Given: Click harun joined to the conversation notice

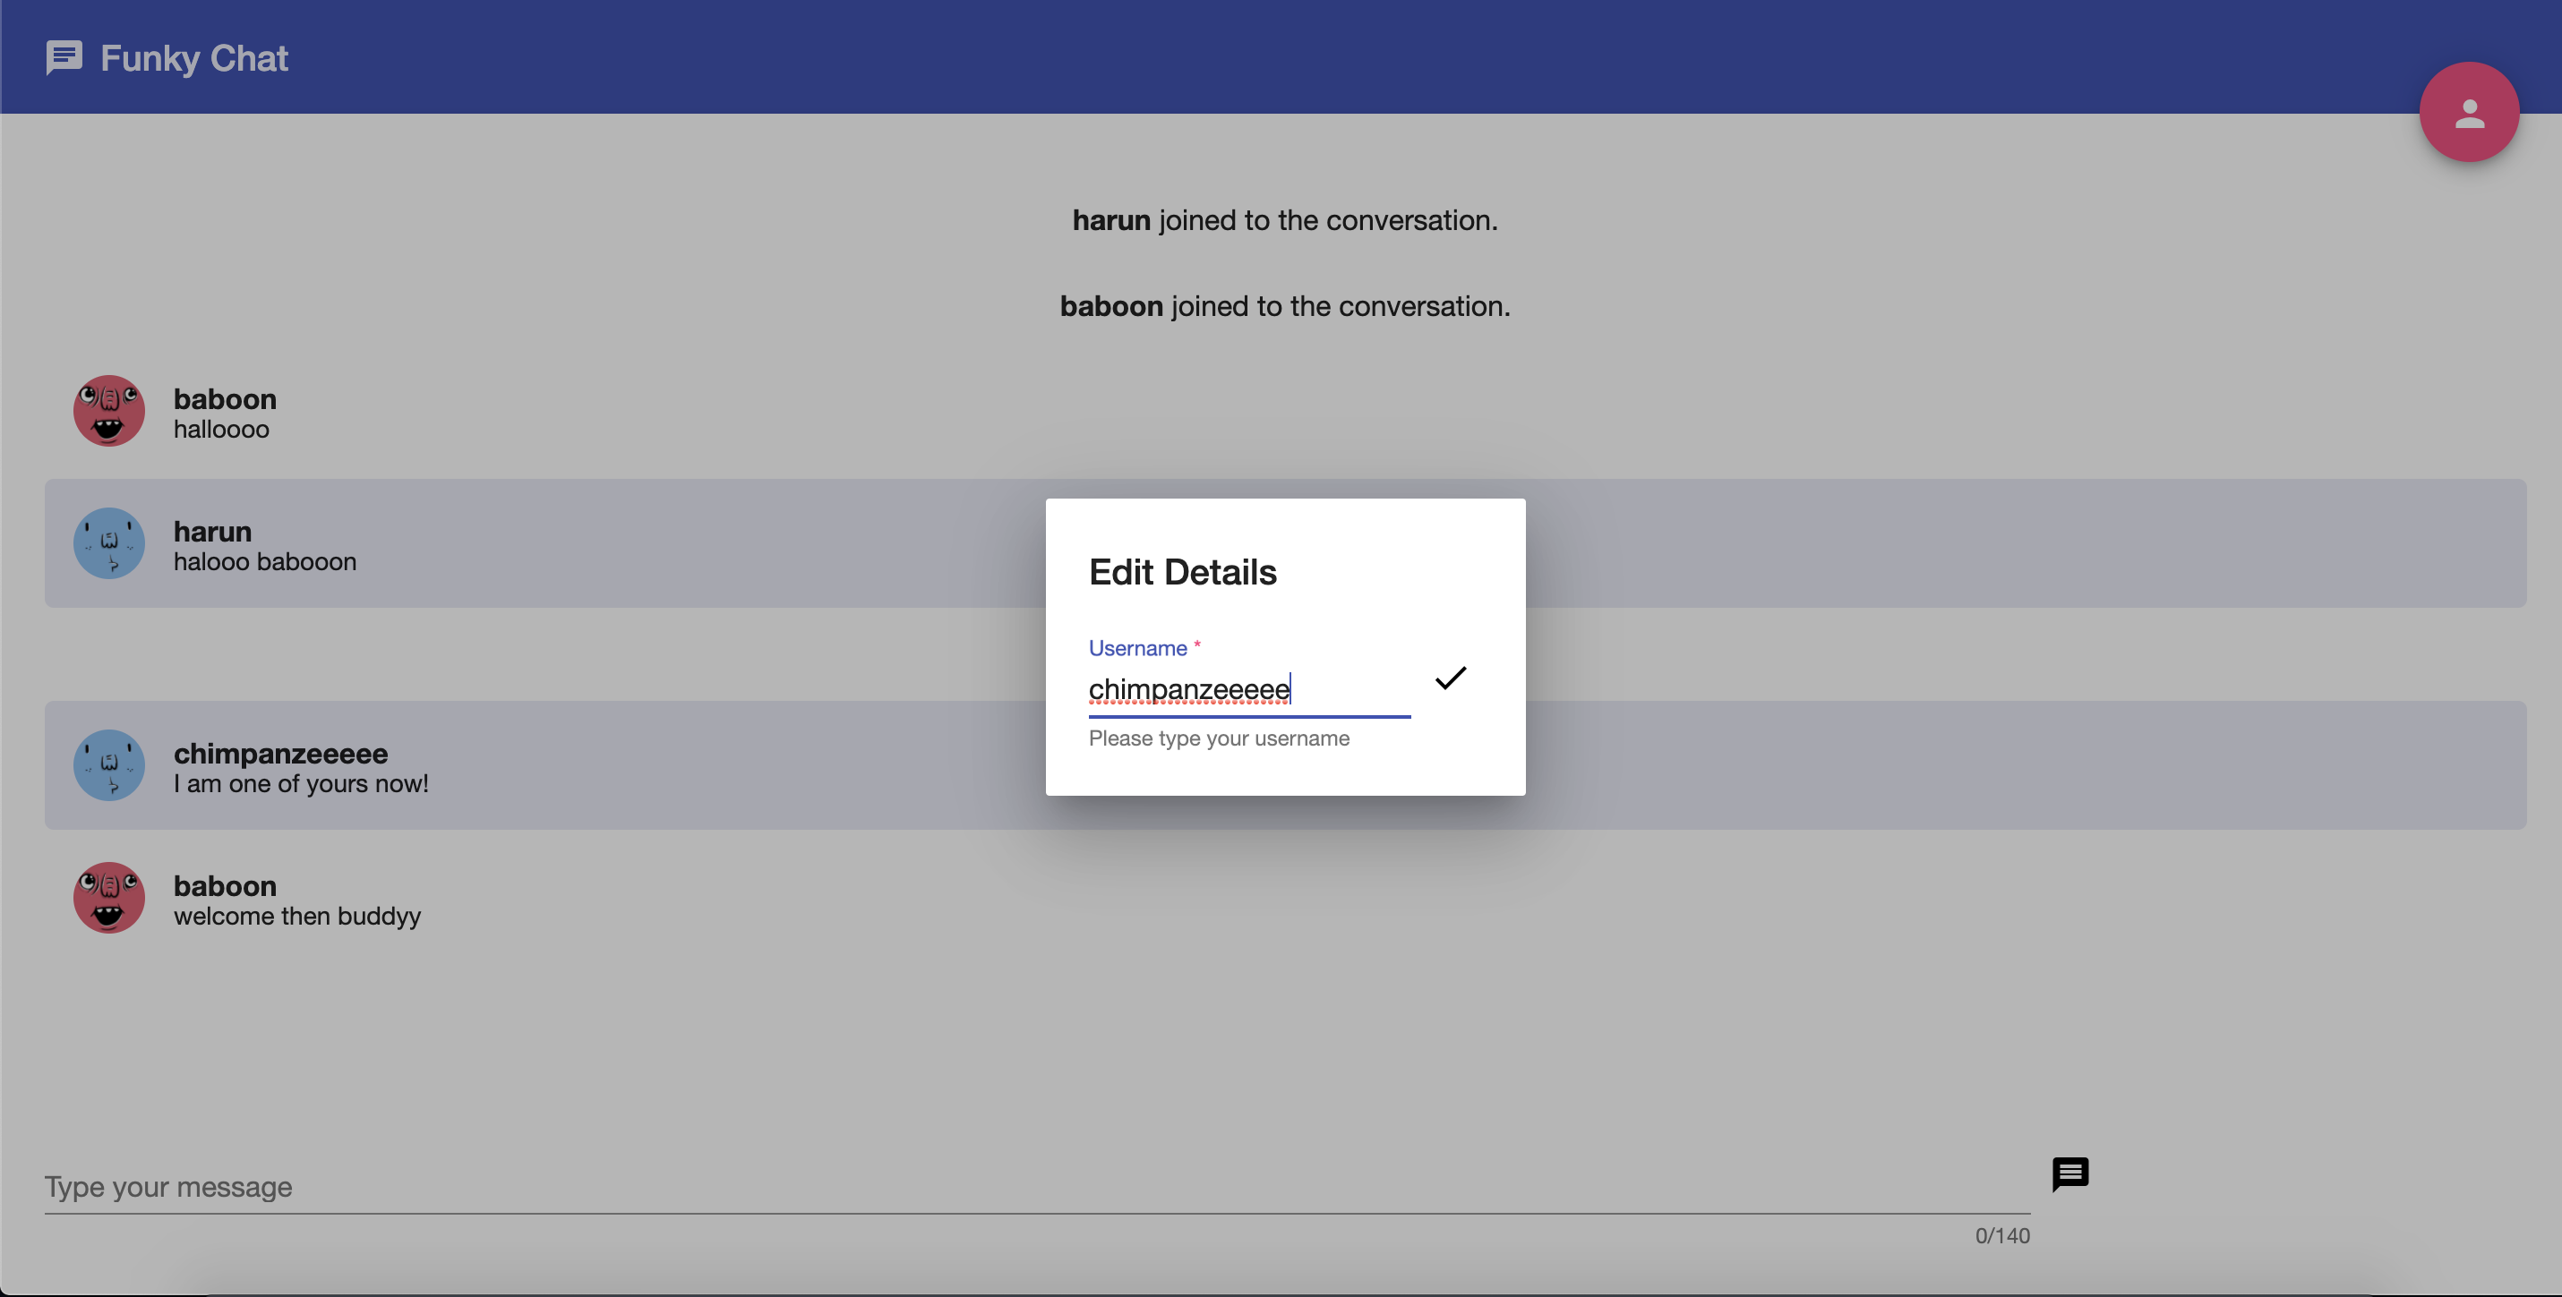Looking at the screenshot, I should tap(1284, 219).
